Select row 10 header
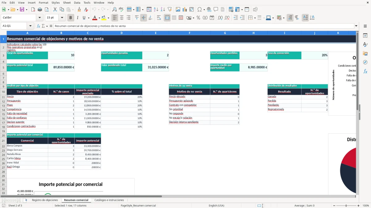 point(3,92)
